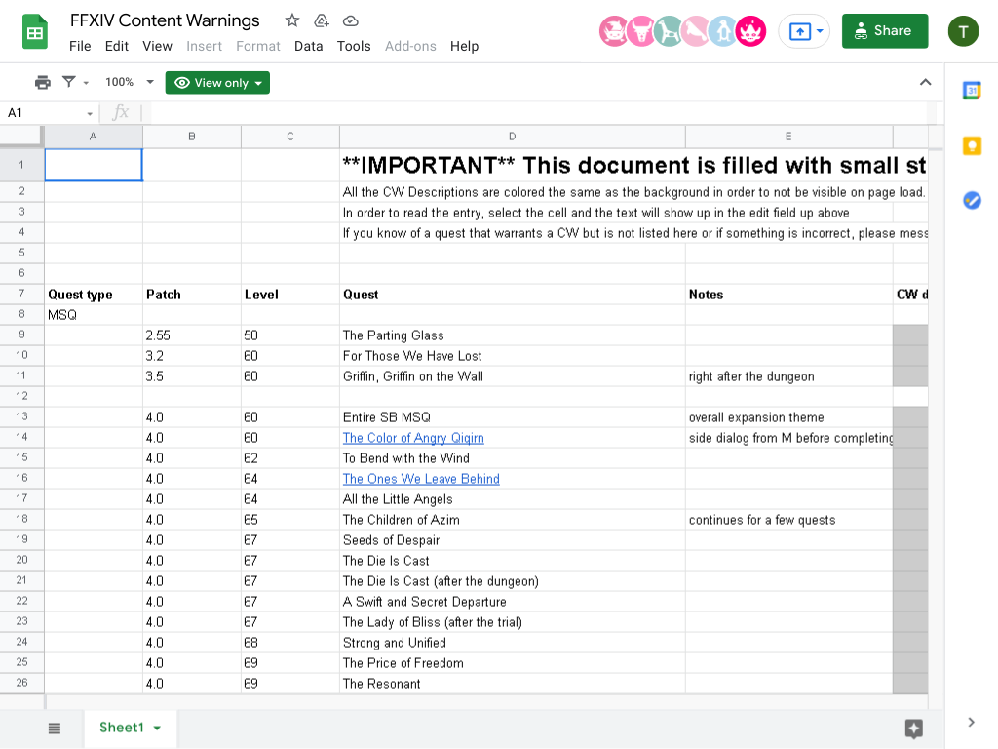Open the Tasks side panel
Viewport: 998px width, 749px height.
pos(972,201)
